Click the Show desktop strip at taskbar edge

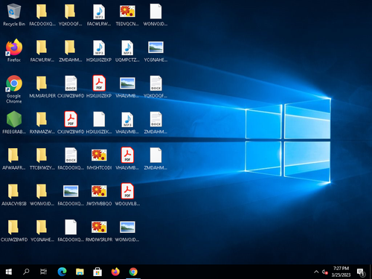tap(371, 272)
